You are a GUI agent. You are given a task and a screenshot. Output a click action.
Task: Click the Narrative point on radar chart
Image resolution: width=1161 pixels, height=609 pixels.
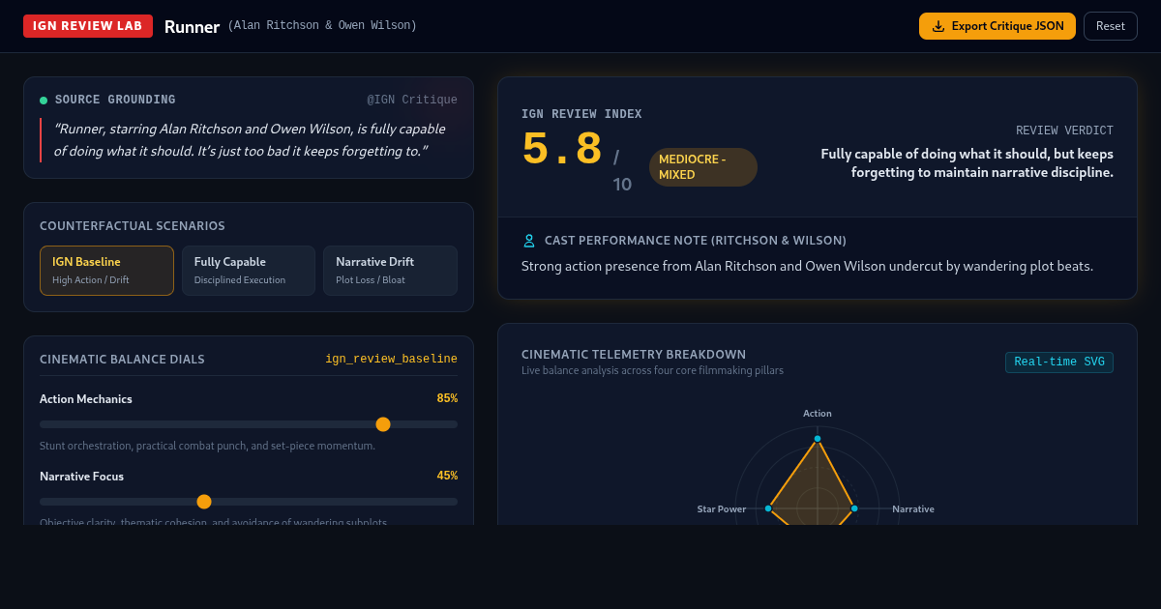click(x=854, y=508)
